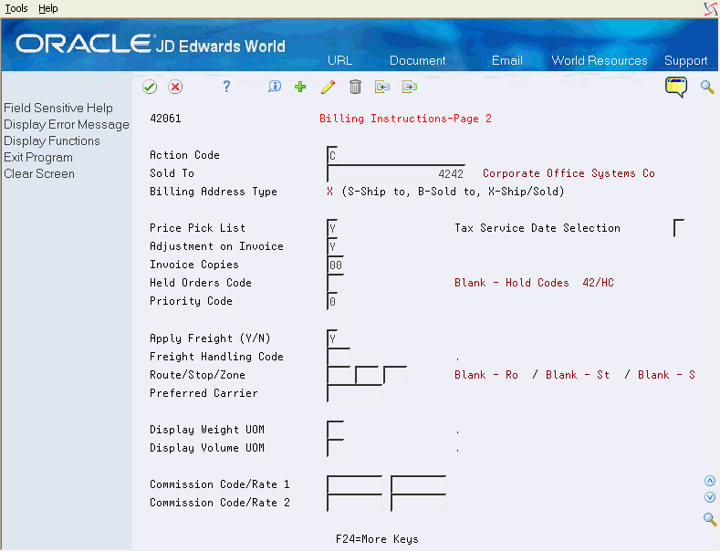The height and width of the screenshot is (551, 720).
Task: Focus the Tax Service Date Selection field
Action: (679, 228)
